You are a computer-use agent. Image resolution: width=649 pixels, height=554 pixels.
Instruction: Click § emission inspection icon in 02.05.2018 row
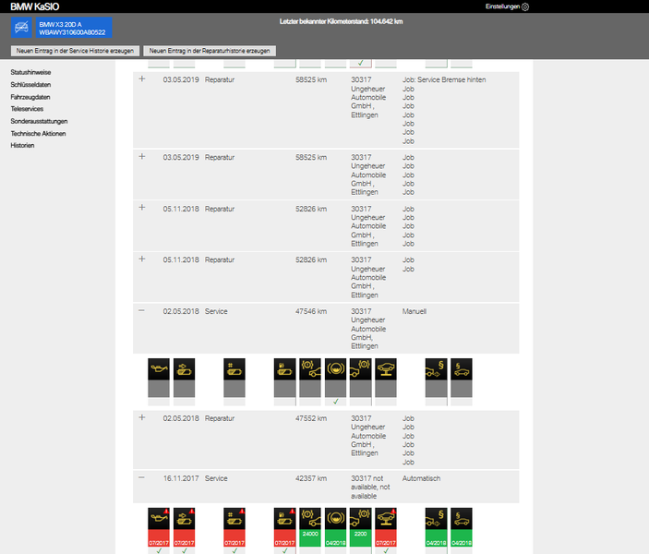tap(437, 369)
